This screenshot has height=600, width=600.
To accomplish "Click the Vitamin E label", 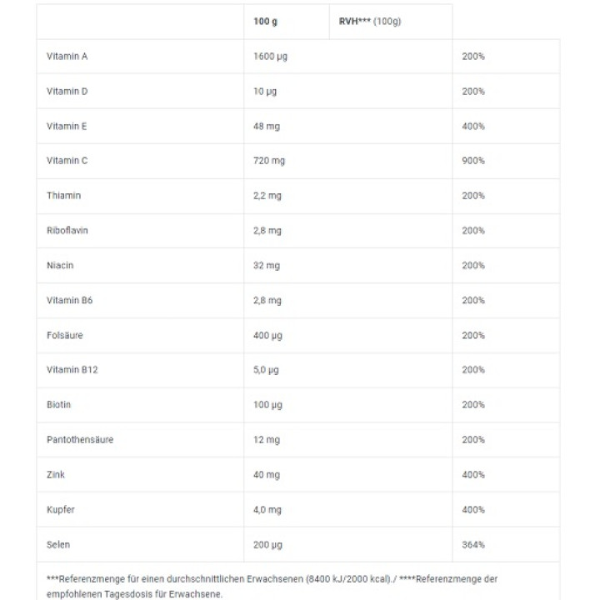I will (67, 127).
